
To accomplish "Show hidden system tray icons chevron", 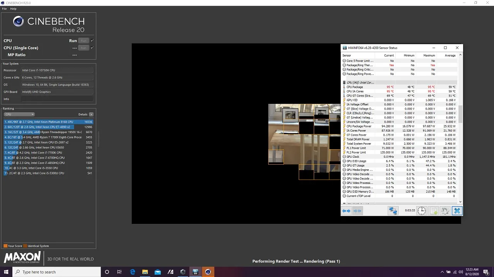I will (442, 272).
